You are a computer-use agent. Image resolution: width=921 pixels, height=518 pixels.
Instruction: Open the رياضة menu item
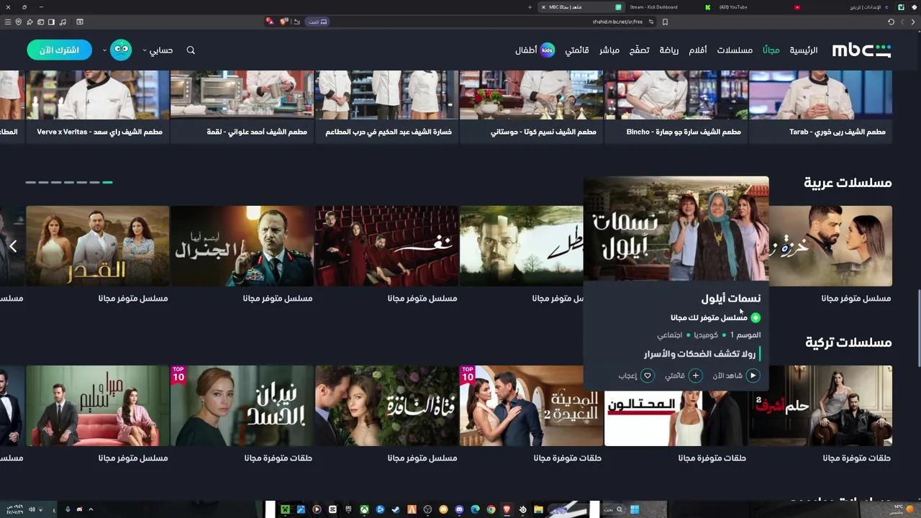tap(669, 50)
